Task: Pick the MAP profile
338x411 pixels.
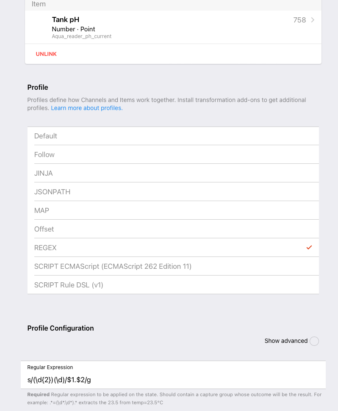Action: [x=42, y=210]
